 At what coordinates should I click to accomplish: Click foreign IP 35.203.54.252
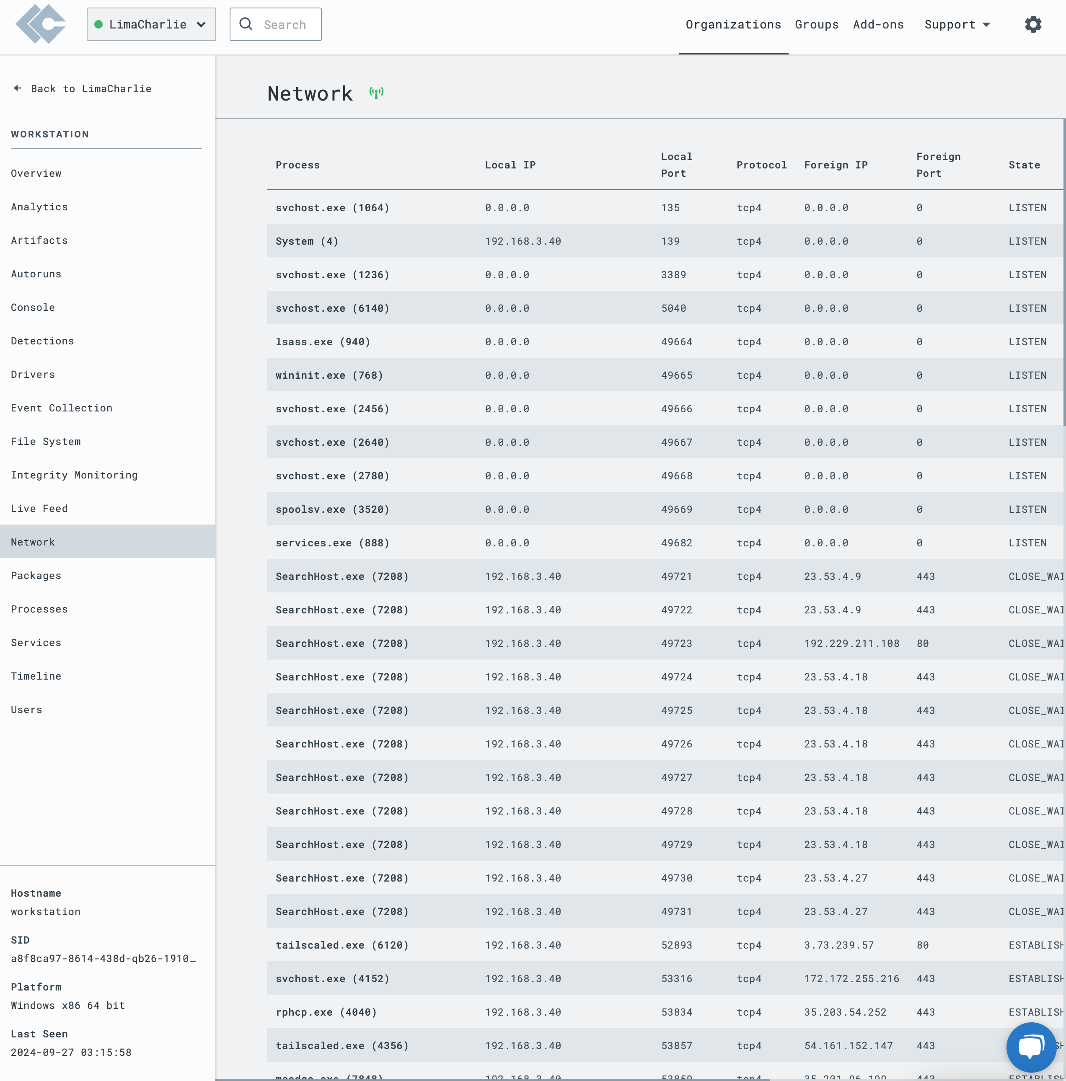click(845, 1012)
